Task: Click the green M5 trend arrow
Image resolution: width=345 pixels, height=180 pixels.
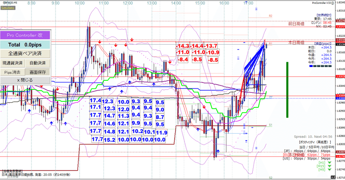Action: pyautogui.click(x=329, y=170)
